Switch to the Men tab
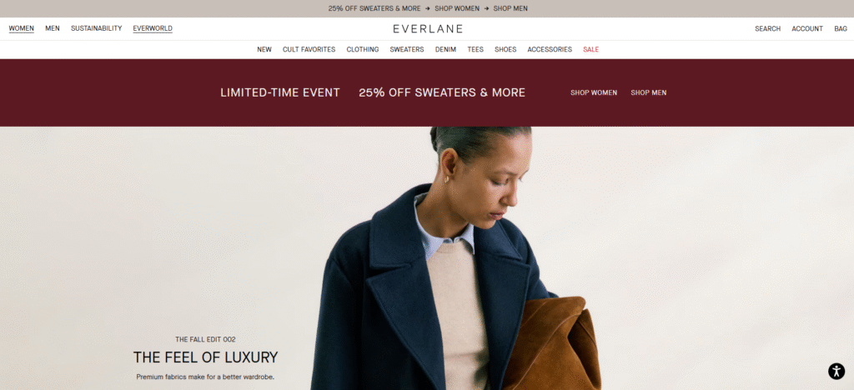 [53, 29]
